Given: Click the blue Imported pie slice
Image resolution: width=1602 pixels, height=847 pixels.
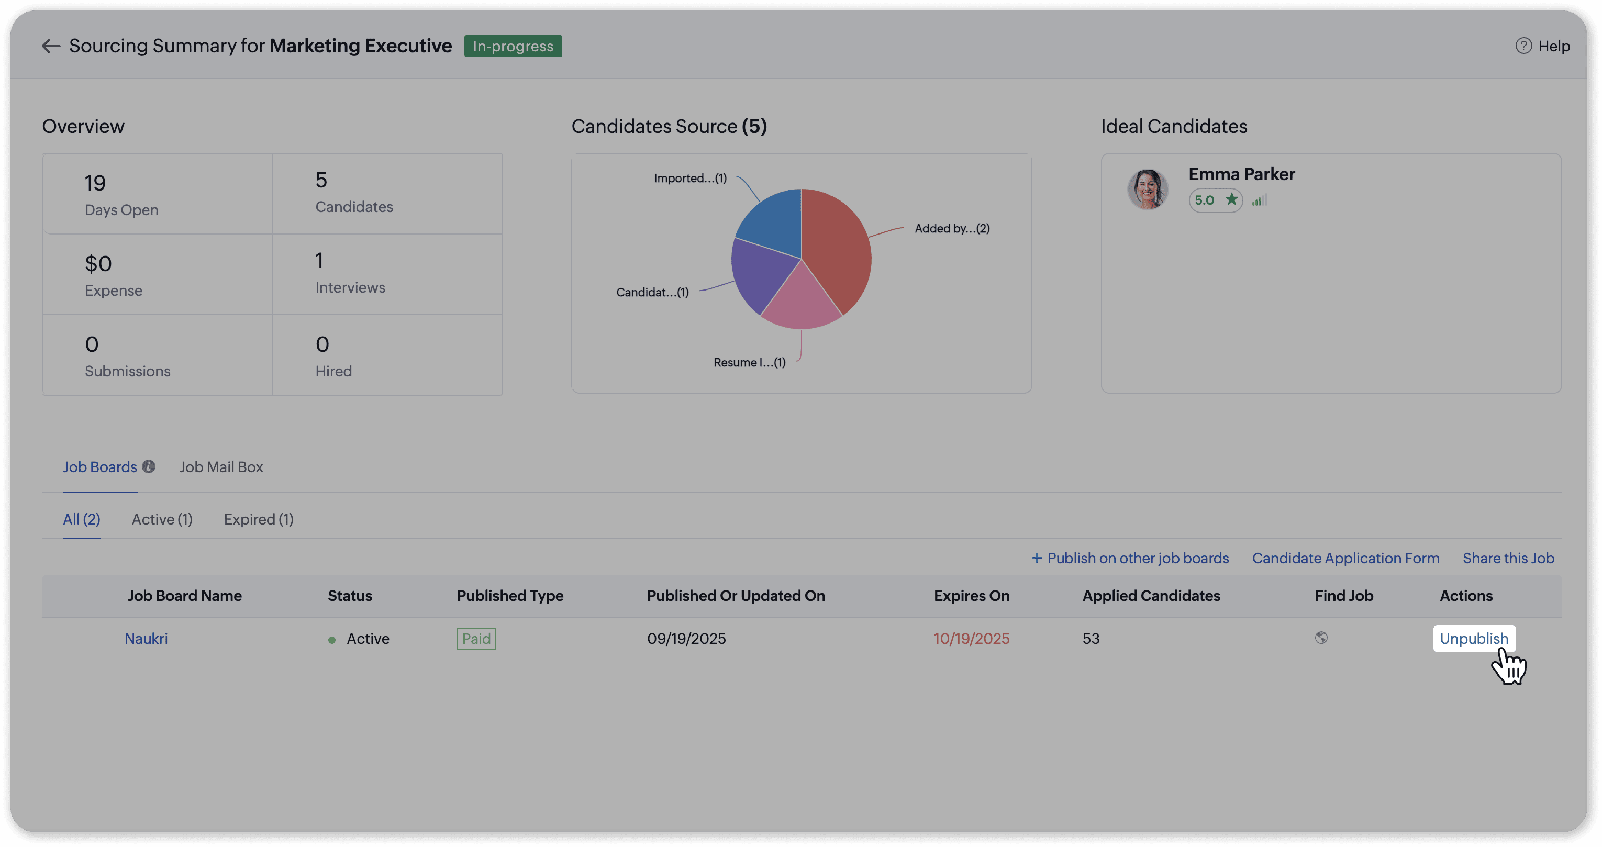Looking at the screenshot, I should point(774,221).
